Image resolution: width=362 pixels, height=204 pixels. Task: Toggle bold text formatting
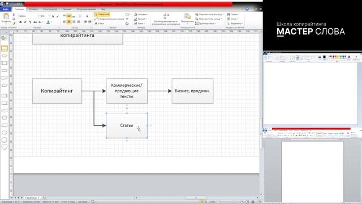20,22
